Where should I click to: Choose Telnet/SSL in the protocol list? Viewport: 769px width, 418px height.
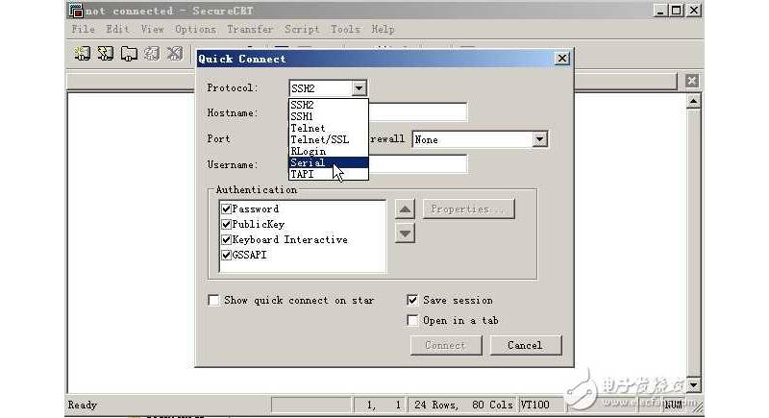329,139
